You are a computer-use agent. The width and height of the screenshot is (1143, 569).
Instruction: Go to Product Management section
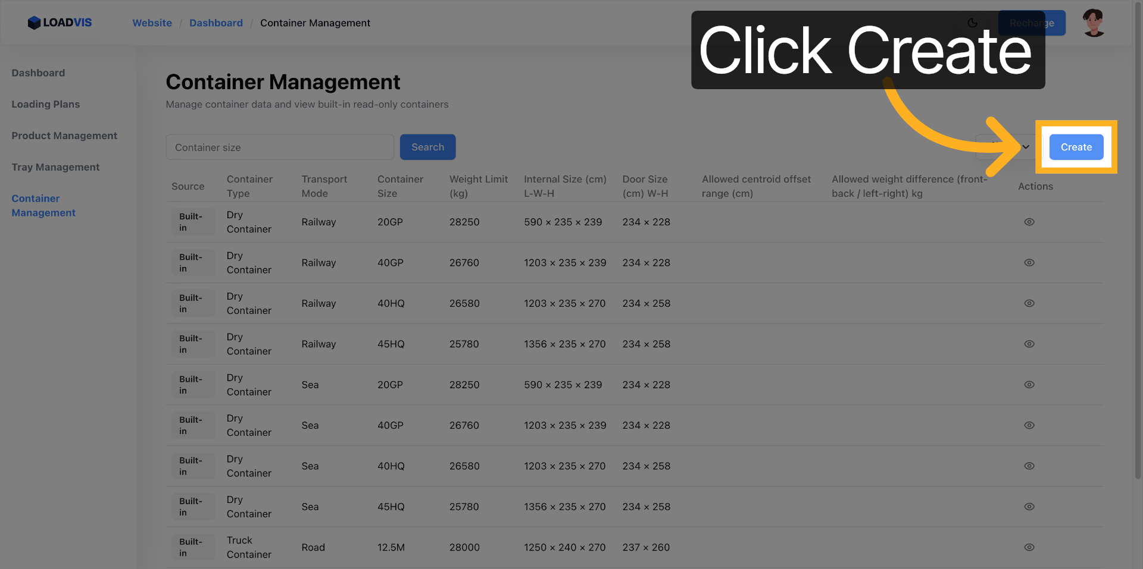click(x=64, y=136)
